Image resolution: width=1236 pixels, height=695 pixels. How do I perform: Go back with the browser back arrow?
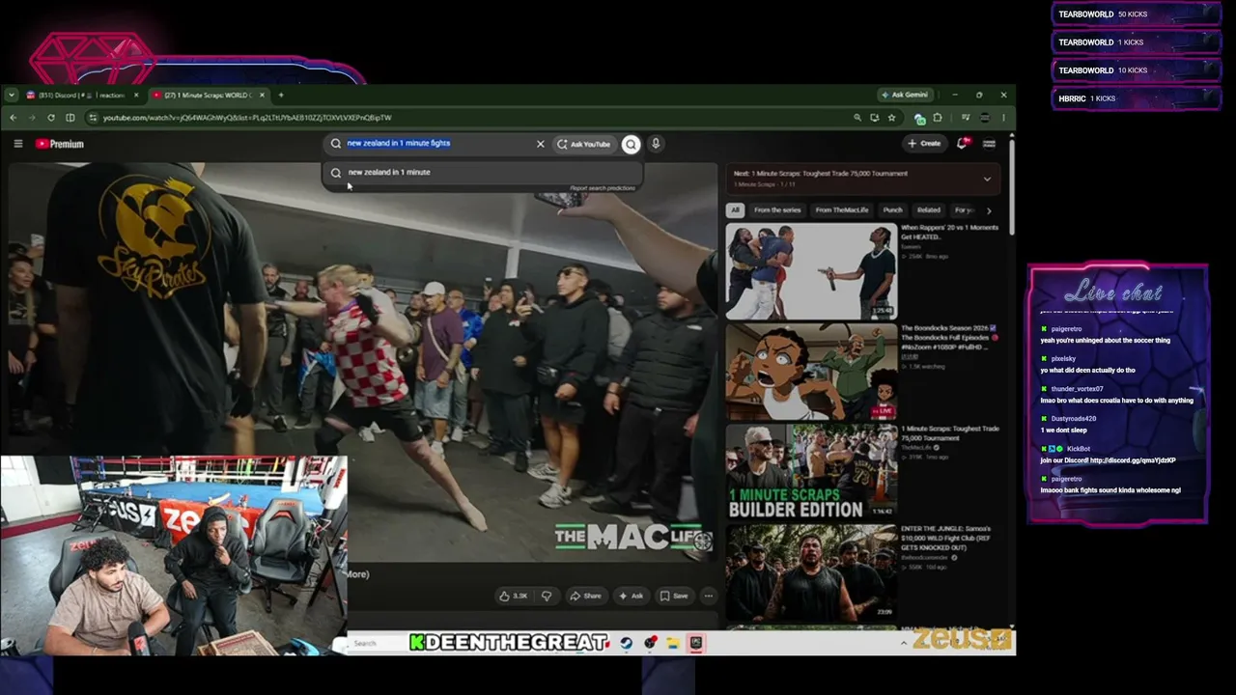click(x=14, y=118)
